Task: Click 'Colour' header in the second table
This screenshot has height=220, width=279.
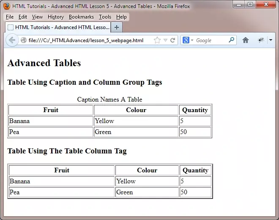Action: pos(147,170)
